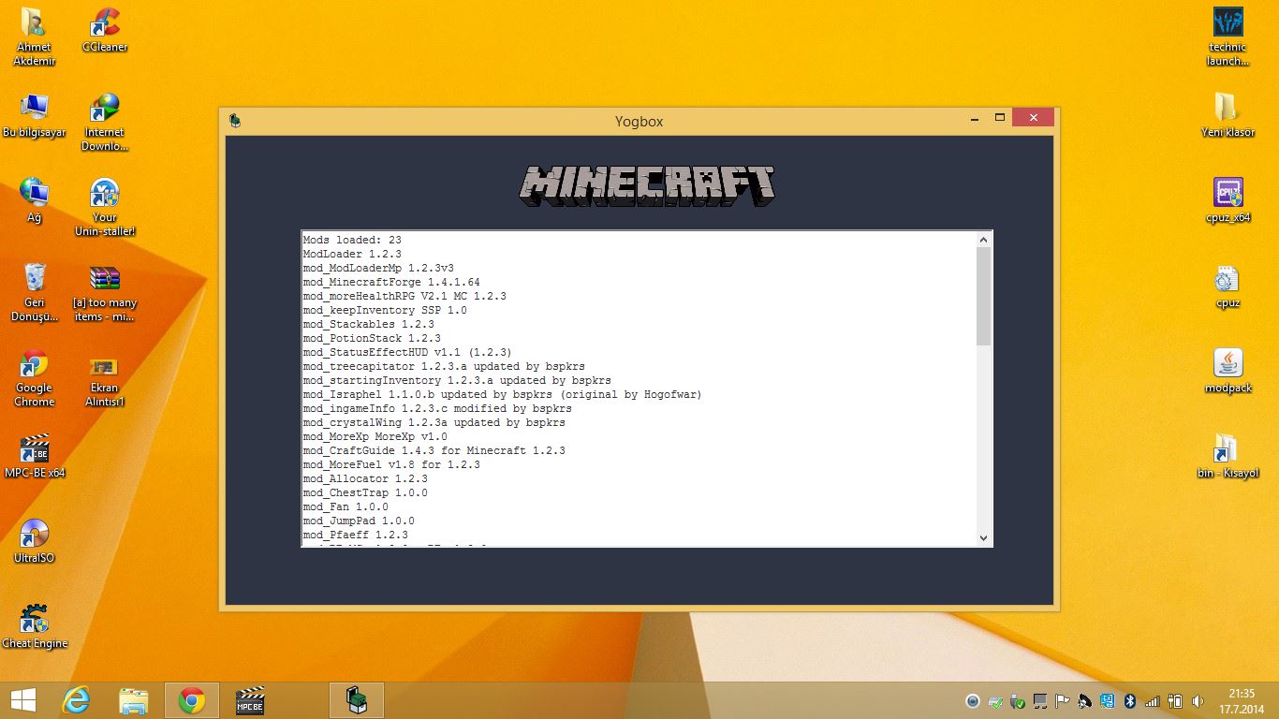Open Bluetooth tray icon

coord(1129,701)
